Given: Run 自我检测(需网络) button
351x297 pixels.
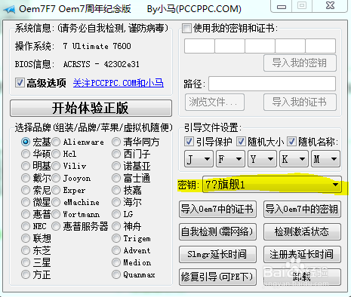Looking at the screenshot, I should [x=217, y=231].
